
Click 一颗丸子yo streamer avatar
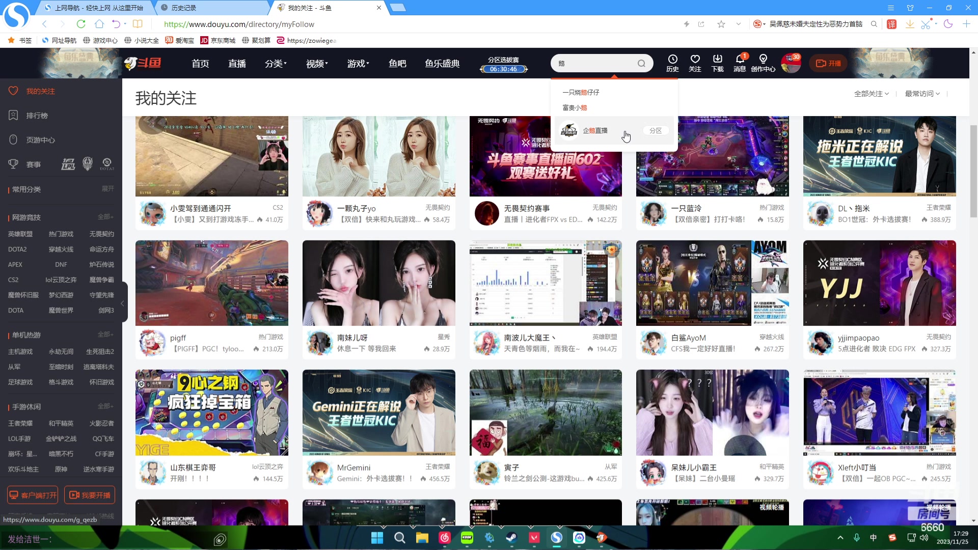320,213
